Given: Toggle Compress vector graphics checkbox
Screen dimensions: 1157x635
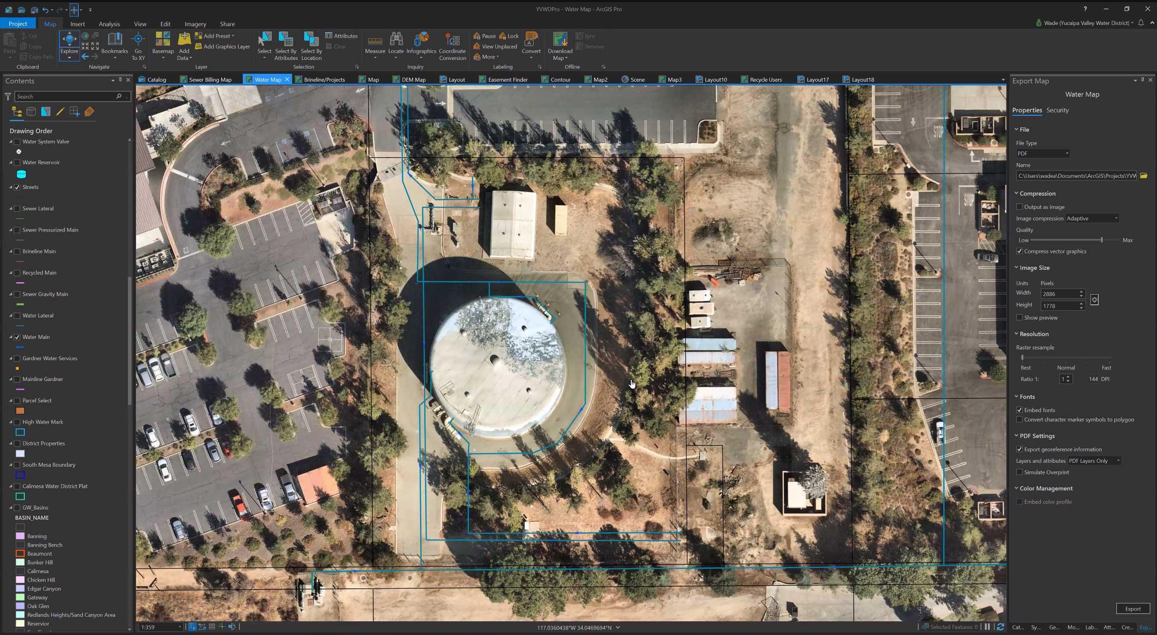Looking at the screenshot, I should [1019, 251].
